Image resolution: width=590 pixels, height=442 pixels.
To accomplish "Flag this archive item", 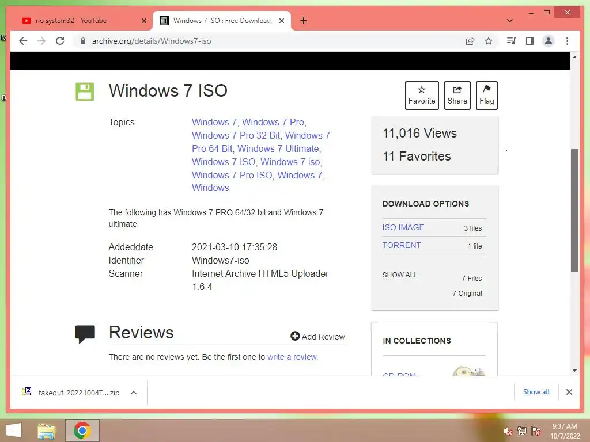I will tap(486, 96).
